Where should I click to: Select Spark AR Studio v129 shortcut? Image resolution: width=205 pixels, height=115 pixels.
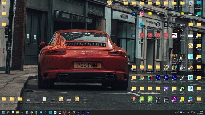click(191, 99)
